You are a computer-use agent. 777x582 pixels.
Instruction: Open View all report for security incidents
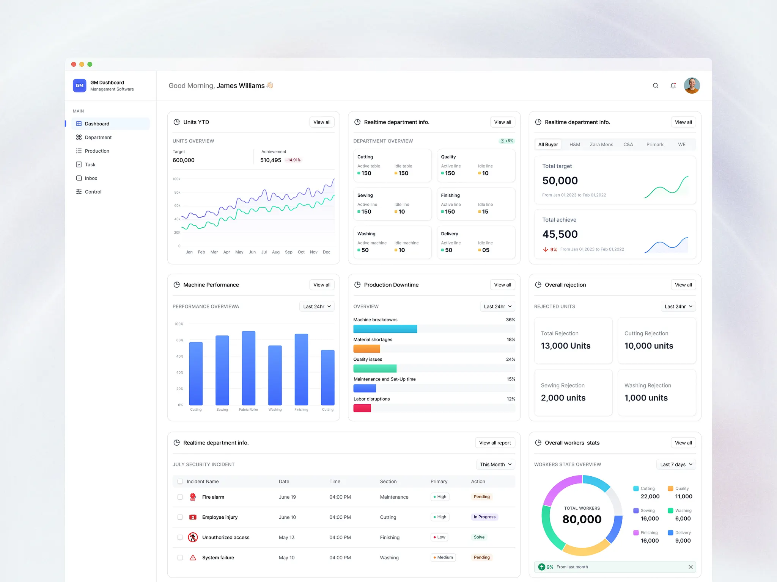click(495, 443)
